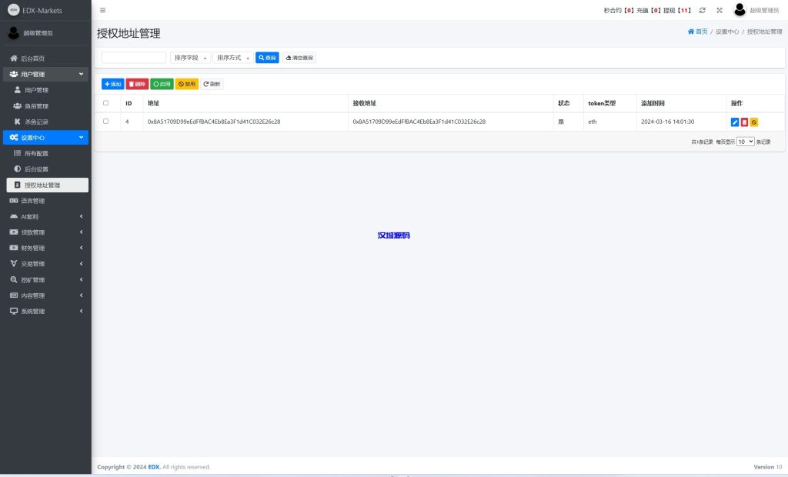The width and height of the screenshot is (788, 477).
Task: Expand the 财务管理 sidebar menu
Action: pos(45,248)
